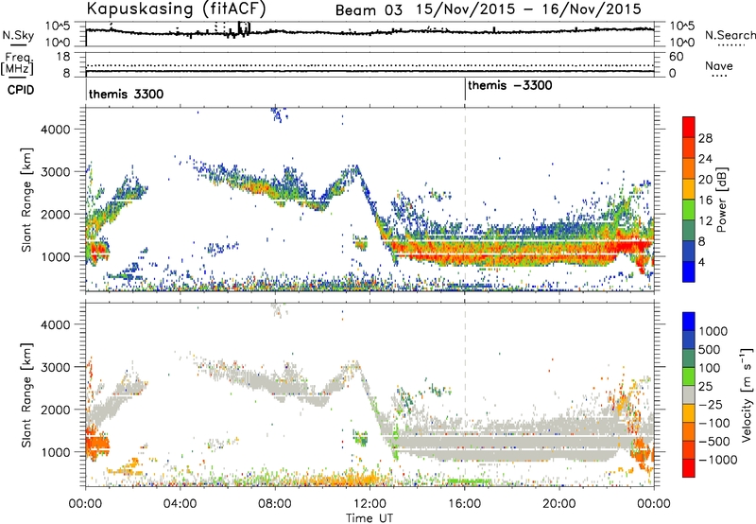
Task: Click the blue segment of Power colorbar
Action: point(689,271)
